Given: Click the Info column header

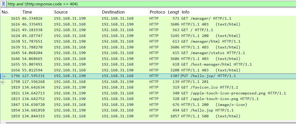Looking at the screenshot, I should coord(238,12).
